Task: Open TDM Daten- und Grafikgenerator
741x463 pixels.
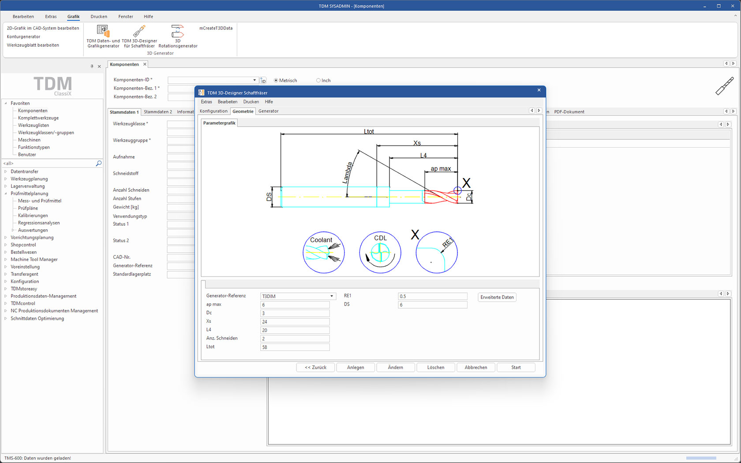Action: (103, 36)
